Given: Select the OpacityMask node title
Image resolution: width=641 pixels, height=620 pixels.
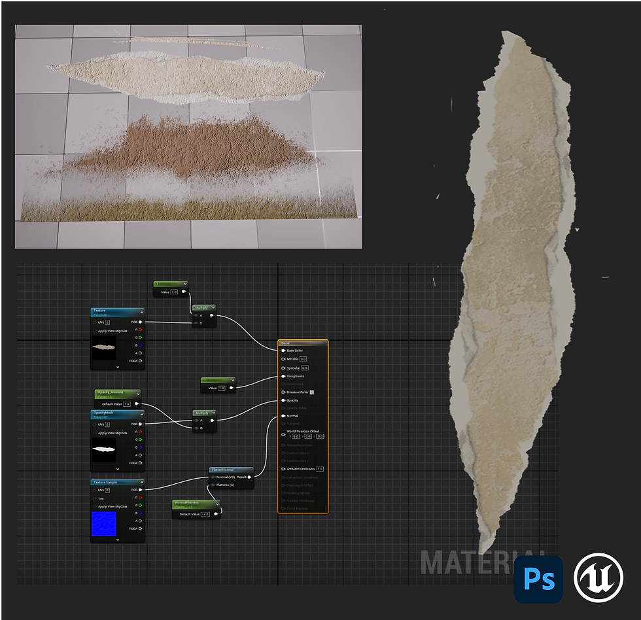Looking at the screenshot, I should tap(103, 413).
